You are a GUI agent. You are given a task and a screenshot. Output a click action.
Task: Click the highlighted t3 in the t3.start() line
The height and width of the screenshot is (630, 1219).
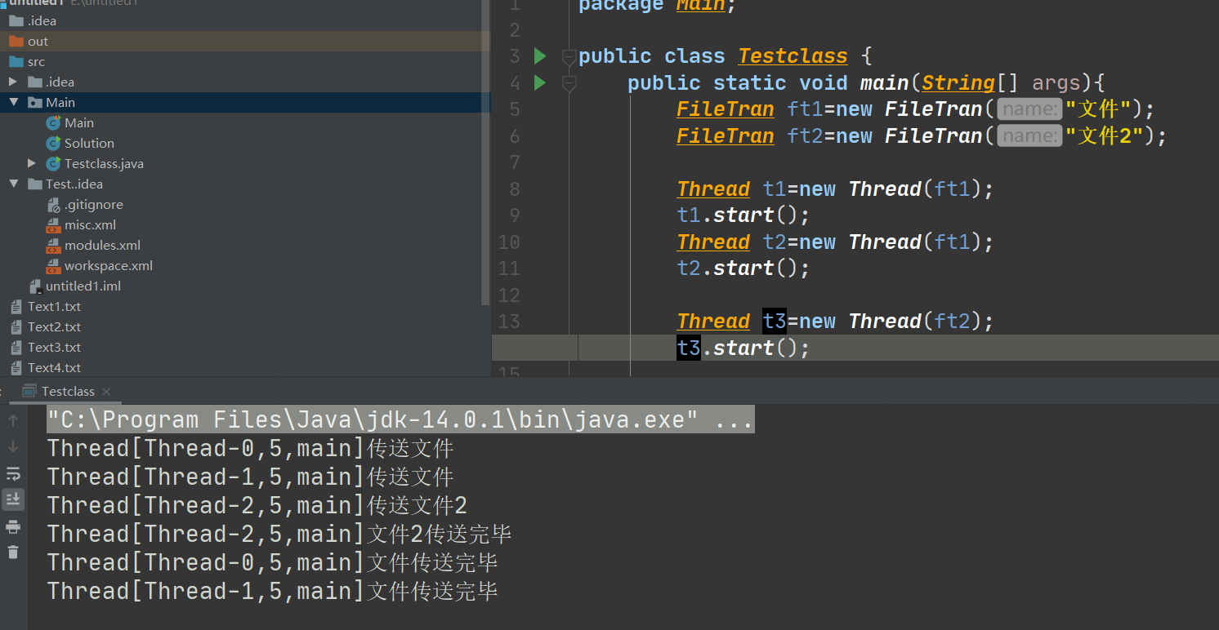coord(689,348)
